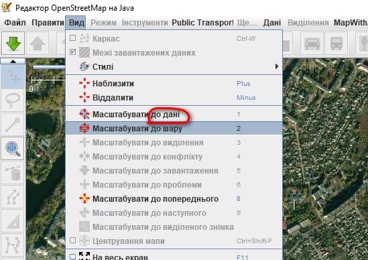The height and width of the screenshot is (260, 368).
Task: Open the Файл menu
Action: 15,23
